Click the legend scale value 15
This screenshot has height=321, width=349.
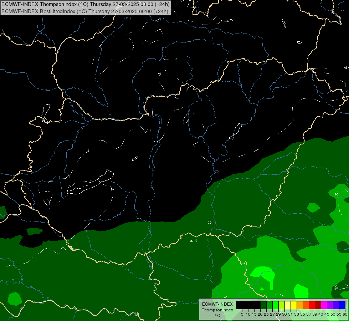254,314
